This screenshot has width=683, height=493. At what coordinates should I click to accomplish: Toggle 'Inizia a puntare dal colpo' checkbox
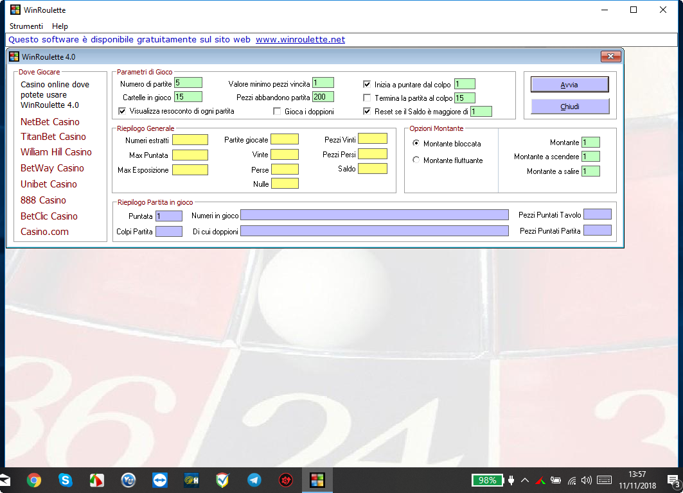coord(367,85)
